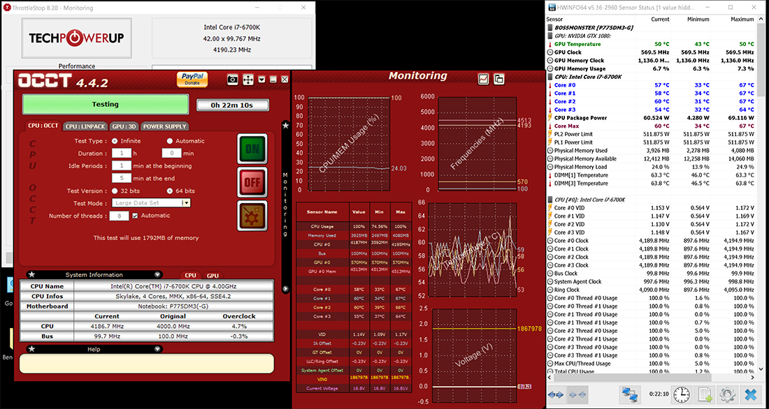Image resolution: width=769 pixels, height=409 pixels.
Task: Click the HWiNFO network monitors icon
Action: point(630,394)
